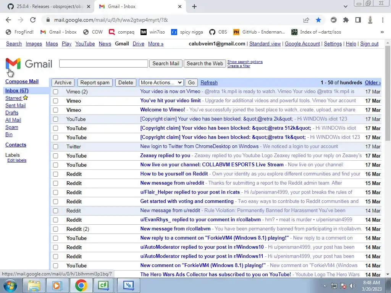
Task: Click the share page icon in address bar
Action: click(306, 20)
